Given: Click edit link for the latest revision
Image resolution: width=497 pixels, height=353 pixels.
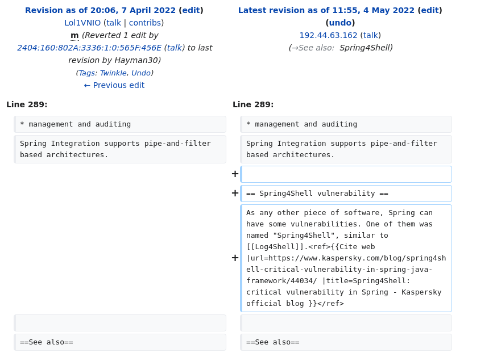Looking at the screenshot, I should 430,10.
